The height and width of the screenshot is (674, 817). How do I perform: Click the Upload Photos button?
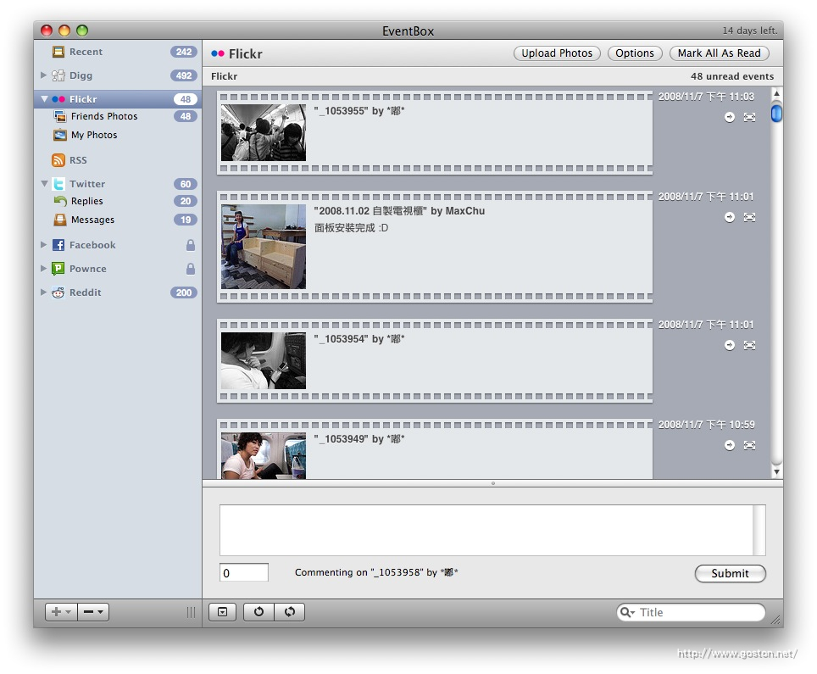557,53
